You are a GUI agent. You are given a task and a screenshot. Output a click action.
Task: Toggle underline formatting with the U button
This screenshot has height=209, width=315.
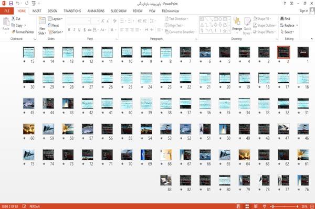point(79,30)
